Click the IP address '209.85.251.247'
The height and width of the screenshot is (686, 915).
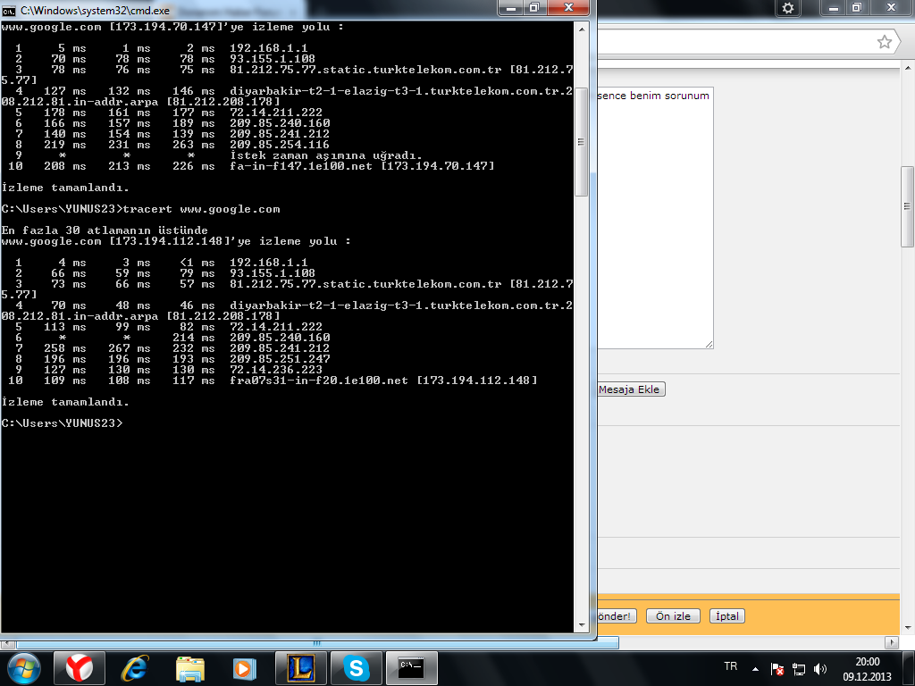(x=280, y=359)
